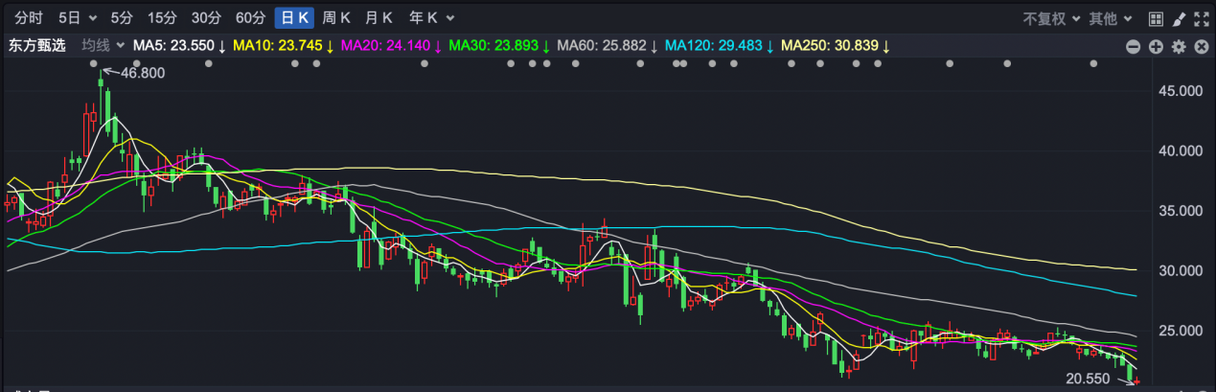This screenshot has height=392, width=1216.
Task: Select the drawing brush tool
Action: pyautogui.click(x=1179, y=18)
